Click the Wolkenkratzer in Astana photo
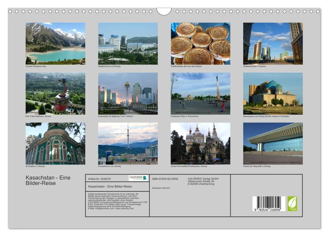Screen dimensions: 328x236 (x=273, y=43)
